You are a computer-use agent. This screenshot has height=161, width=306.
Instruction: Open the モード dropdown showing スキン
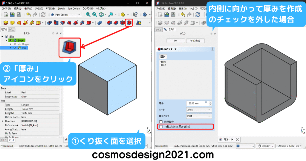pos(199,110)
